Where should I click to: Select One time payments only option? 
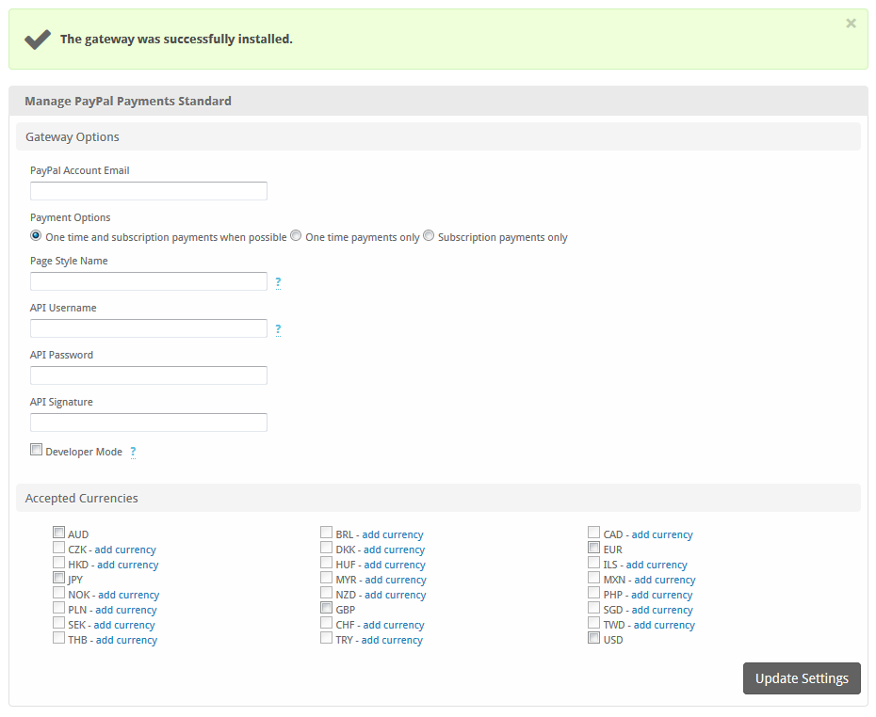(x=296, y=236)
